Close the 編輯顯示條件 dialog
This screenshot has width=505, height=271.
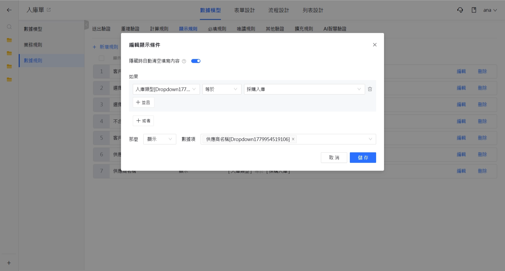point(375,45)
